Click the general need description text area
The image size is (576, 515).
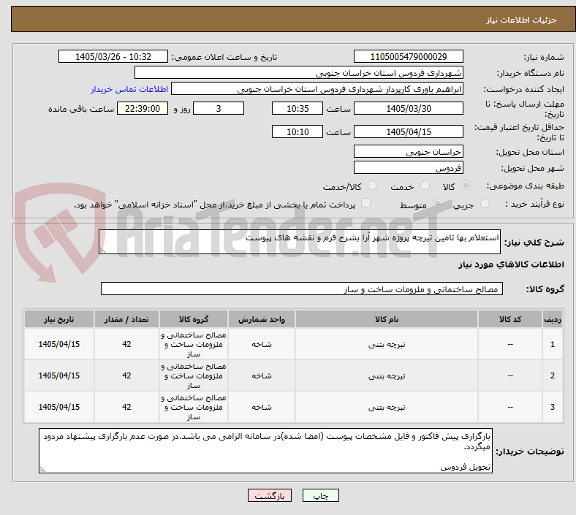point(300,242)
